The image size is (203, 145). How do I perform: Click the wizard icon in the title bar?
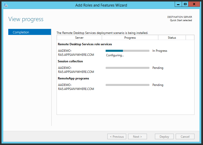coord(6,5)
